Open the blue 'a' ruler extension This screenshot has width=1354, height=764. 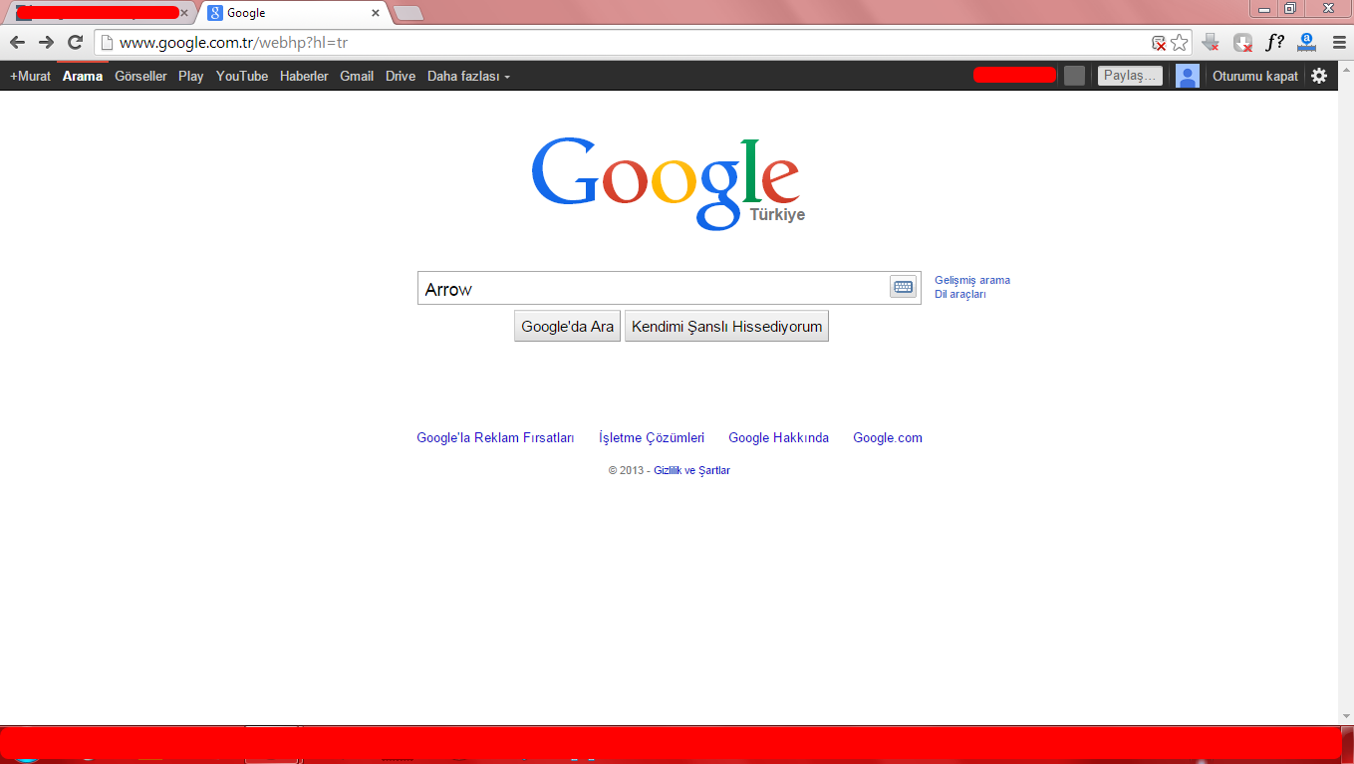pyautogui.click(x=1306, y=43)
